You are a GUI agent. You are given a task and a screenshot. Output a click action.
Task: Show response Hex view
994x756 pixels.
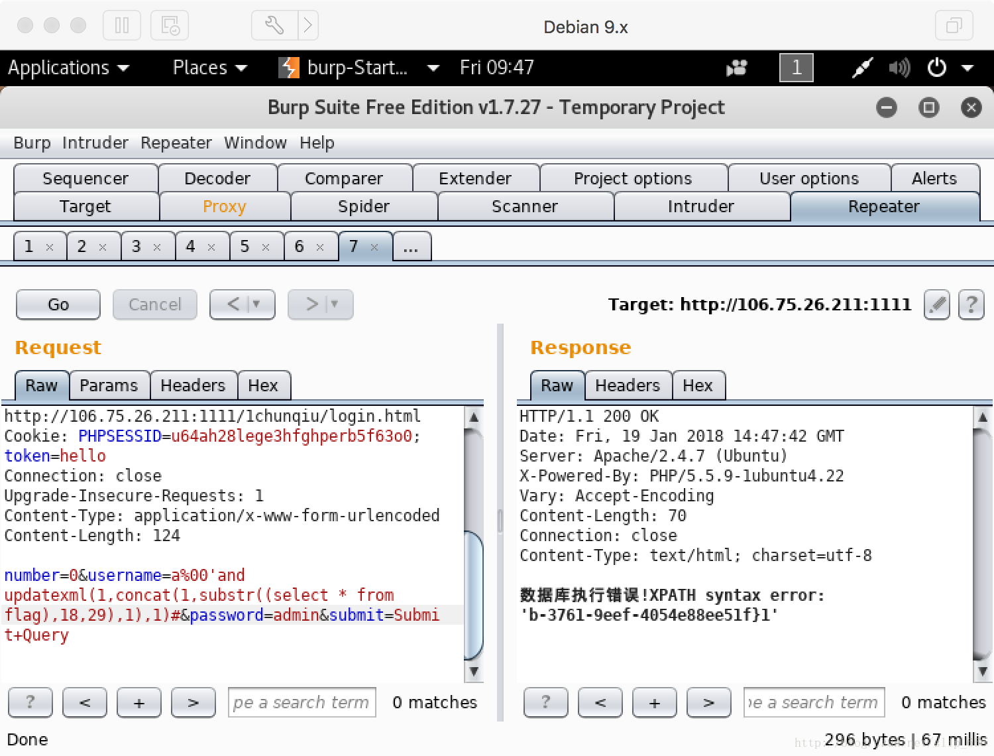698,385
